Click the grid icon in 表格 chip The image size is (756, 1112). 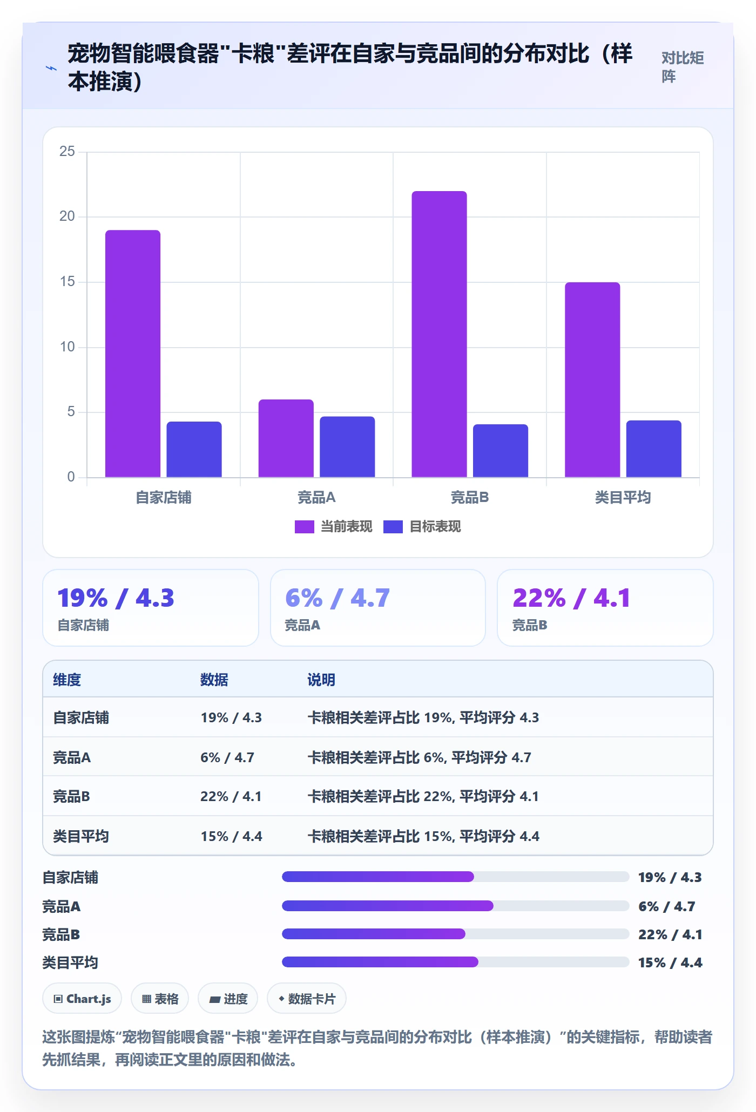pyautogui.click(x=146, y=999)
